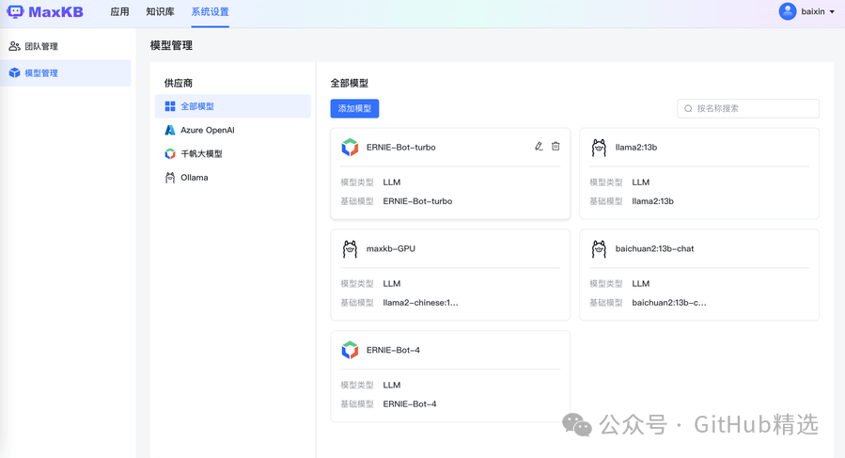Click the 供应商 section heading
Image resolution: width=845 pixels, height=458 pixels.
(x=179, y=83)
